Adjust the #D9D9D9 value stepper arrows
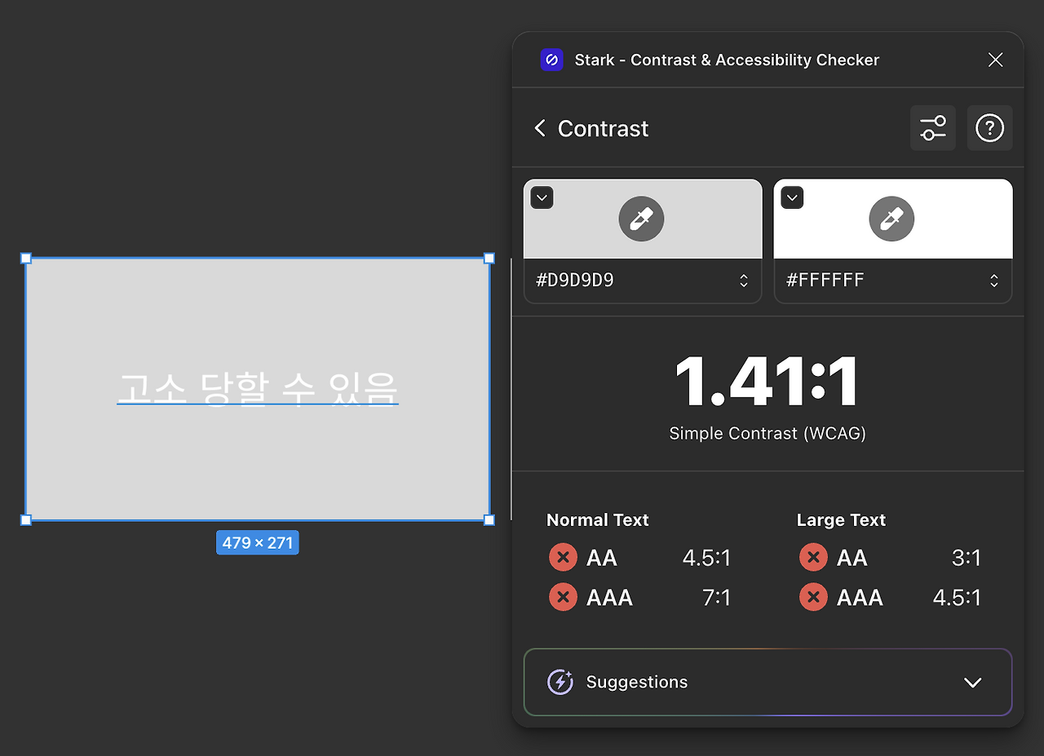 click(x=744, y=281)
